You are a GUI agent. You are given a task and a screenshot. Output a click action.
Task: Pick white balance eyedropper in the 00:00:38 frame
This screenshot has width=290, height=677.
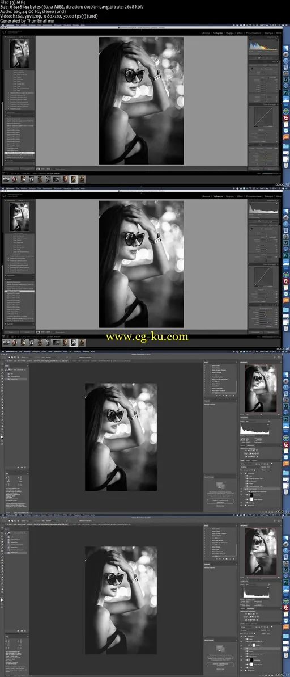(252, 68)
